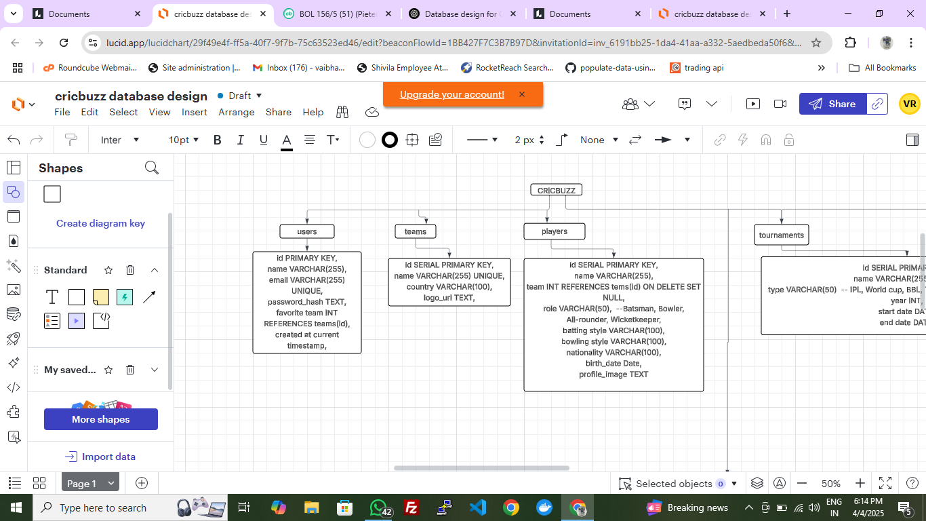Open the Insert menu
Screen dimensions: 926x521
(194, 113)
